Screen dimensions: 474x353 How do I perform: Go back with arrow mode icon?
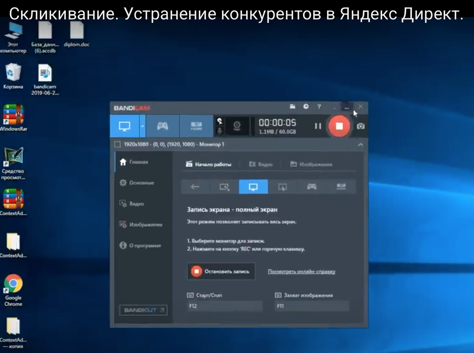pyautogui.click(x=195, y=187)
